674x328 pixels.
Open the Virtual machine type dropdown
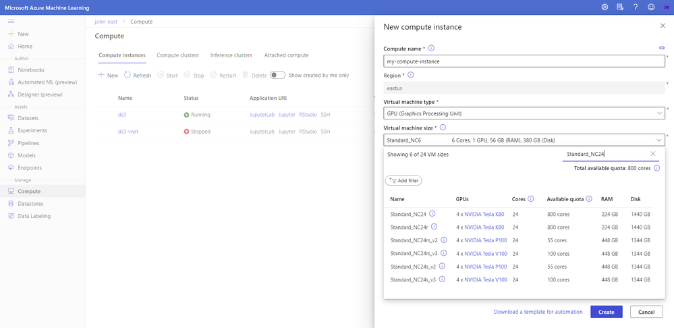coord(524,113)
